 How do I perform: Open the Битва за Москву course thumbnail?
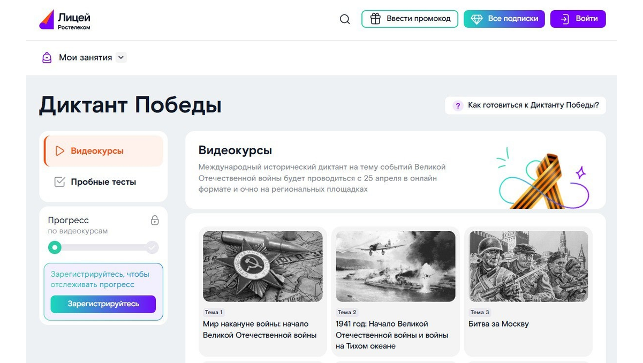[528, 266]
